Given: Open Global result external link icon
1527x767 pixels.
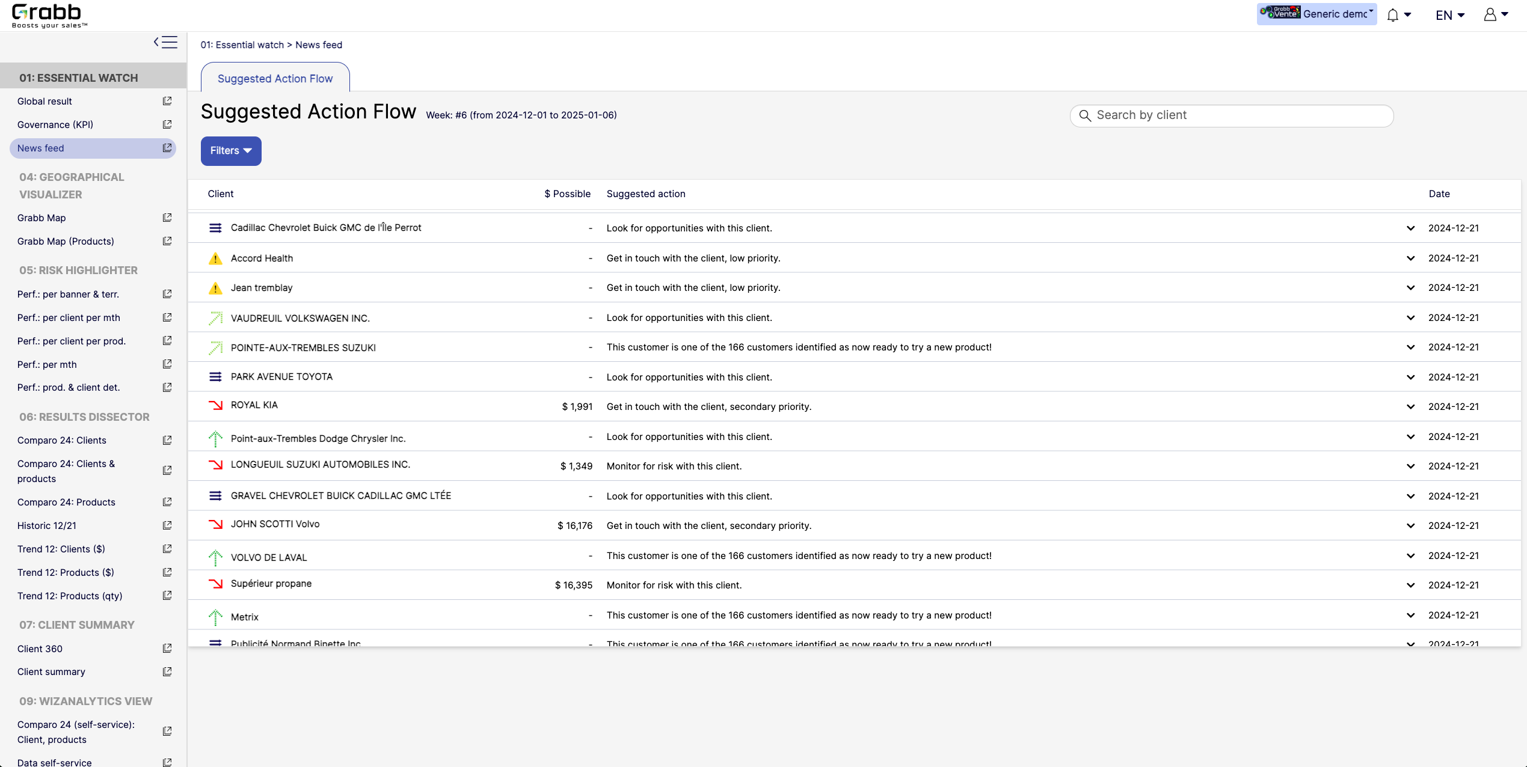Looking at the screenshot, I should click(167, 101).
